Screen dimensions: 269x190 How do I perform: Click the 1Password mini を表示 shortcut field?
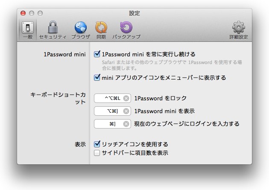pyautogui.click(x=112, y=111)
